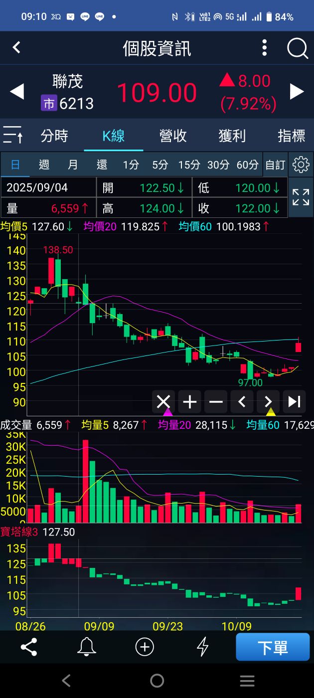The height and width of the screenshot is (698, 314).
Task: Add stock to watchlist with plus circle
Action: tap(145, 647)
